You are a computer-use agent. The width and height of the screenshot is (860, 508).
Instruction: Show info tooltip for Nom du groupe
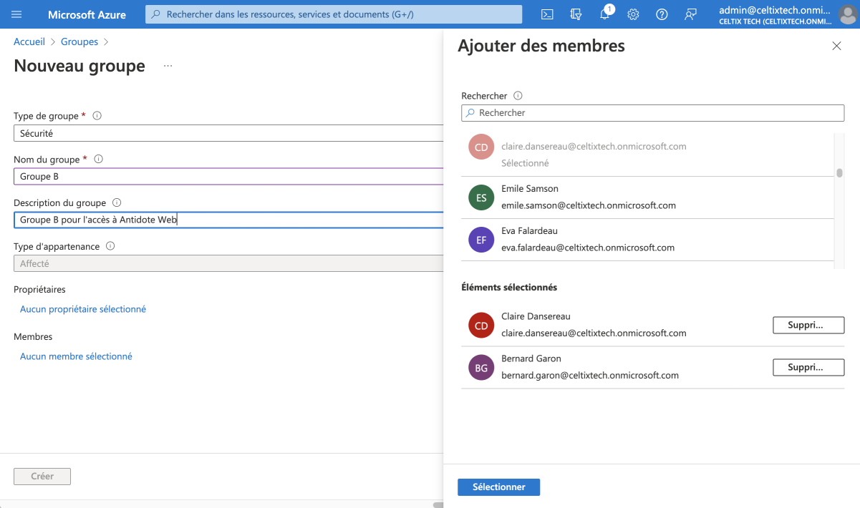tap(99, 159)
